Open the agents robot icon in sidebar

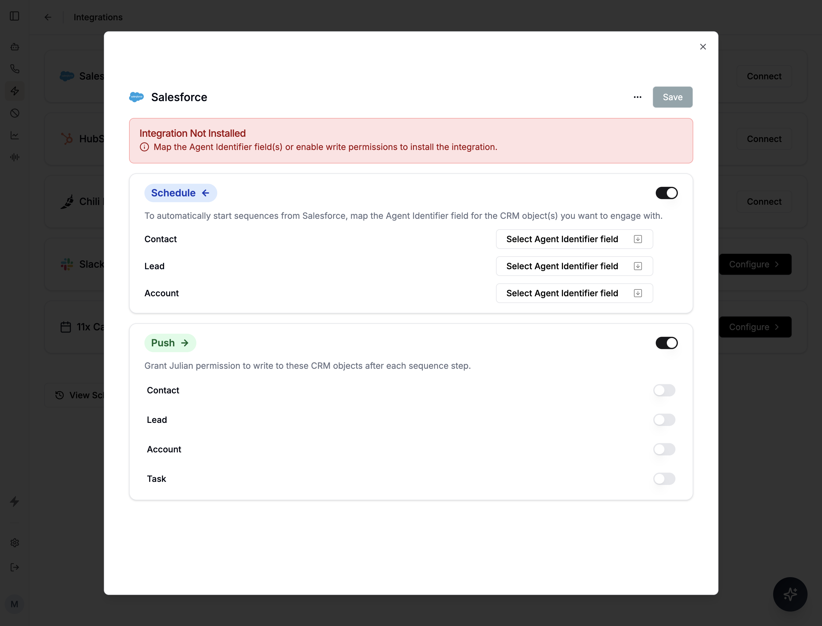pyautogui.click(x=14, y=47)
